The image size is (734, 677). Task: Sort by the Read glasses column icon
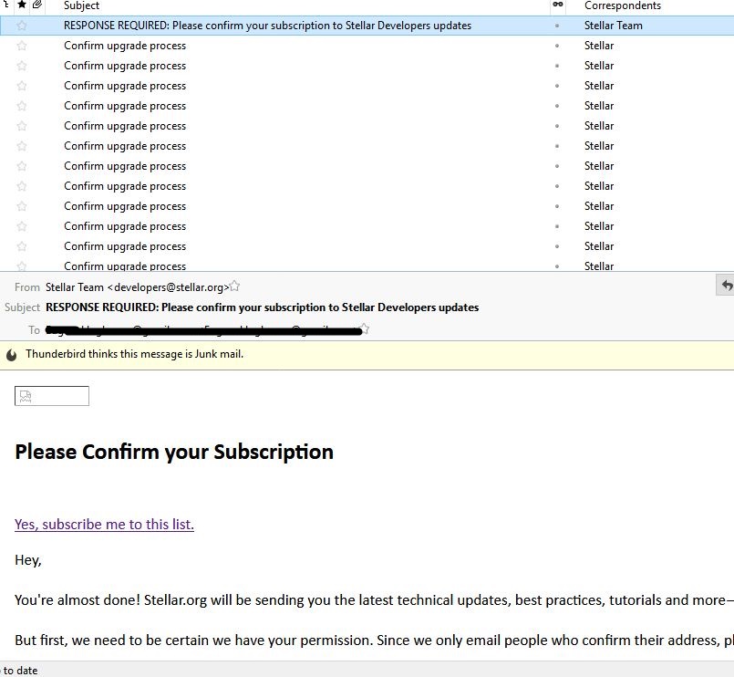click(558, 5)
